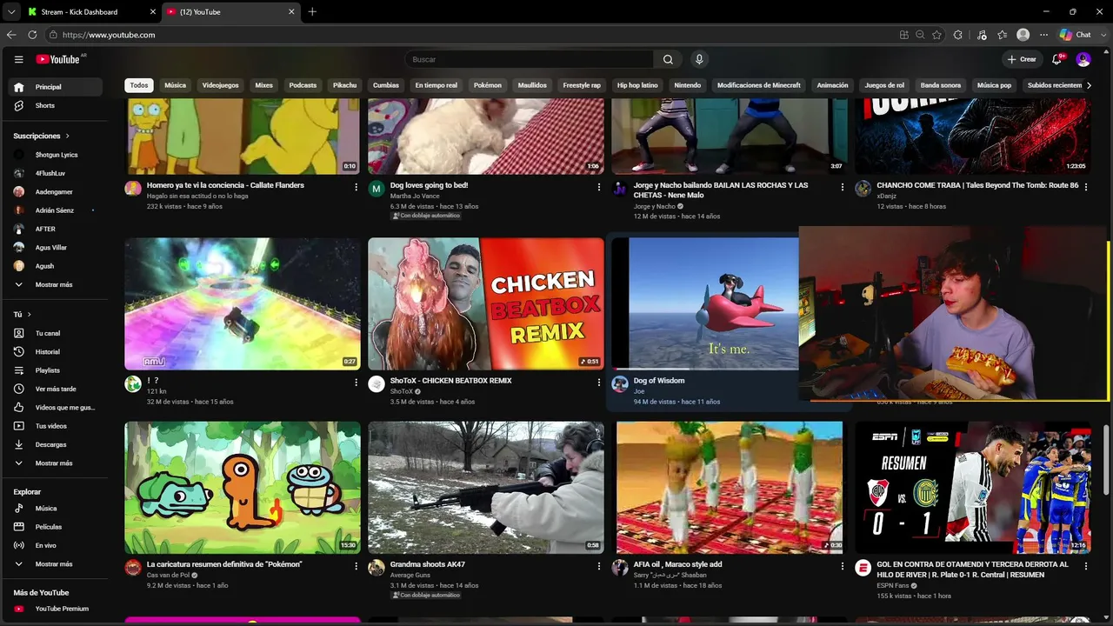Screen dimensions: 1113x626
Task: Open options for Dog loves going to bed
Action: [x=598, y=187]
